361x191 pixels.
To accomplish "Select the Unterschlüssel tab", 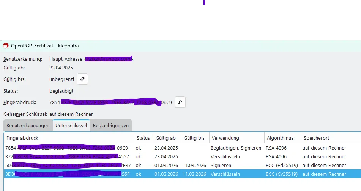I will pos(71,126).
